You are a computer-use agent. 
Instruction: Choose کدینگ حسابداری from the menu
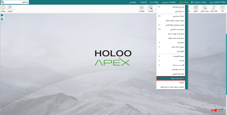click(x=171, y=16)
